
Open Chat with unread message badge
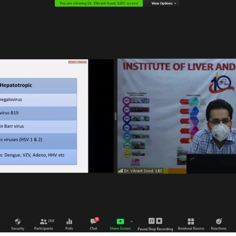94,221
